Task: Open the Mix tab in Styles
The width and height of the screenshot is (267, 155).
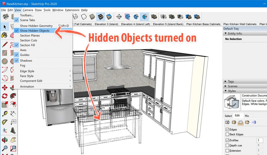Action: click(x=247, y=116)
